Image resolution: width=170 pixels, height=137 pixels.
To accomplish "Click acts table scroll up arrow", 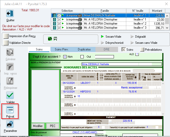I will coord(163,83).
